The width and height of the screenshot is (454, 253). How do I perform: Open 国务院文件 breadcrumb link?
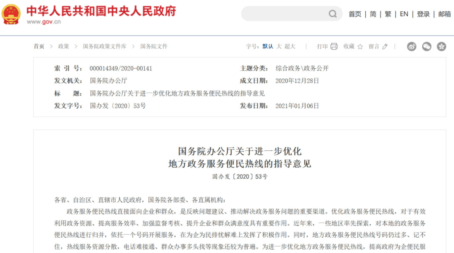pos(154,46)
